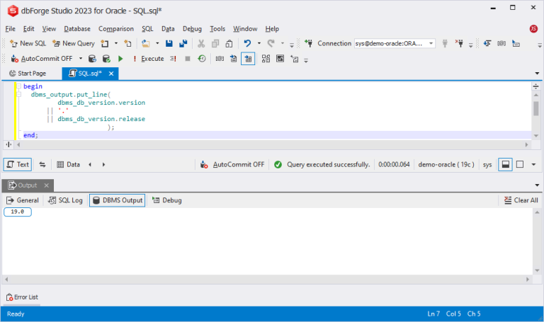Open the Database menu
The width and height of the screenshot is (544, 322).
(x=77, y=29)
